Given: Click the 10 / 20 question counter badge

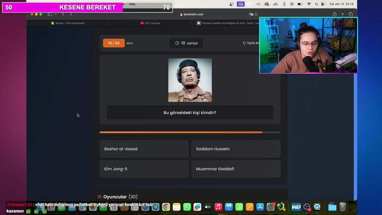Looking at the screenshot, I should pyautogui.click(x=114, y=43).
